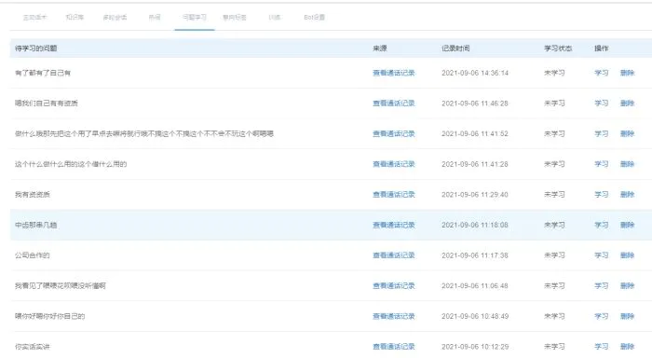Click the timestamp 2021-09-06 11:18:08
Image resolution: width=652 pixels, height=358 pixels.
point(475,225)
